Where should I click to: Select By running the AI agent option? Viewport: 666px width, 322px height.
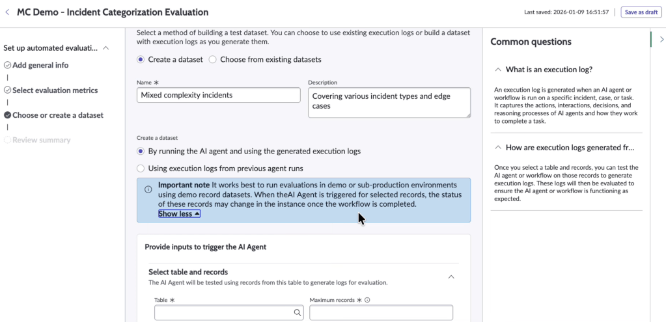coord(141,151)
